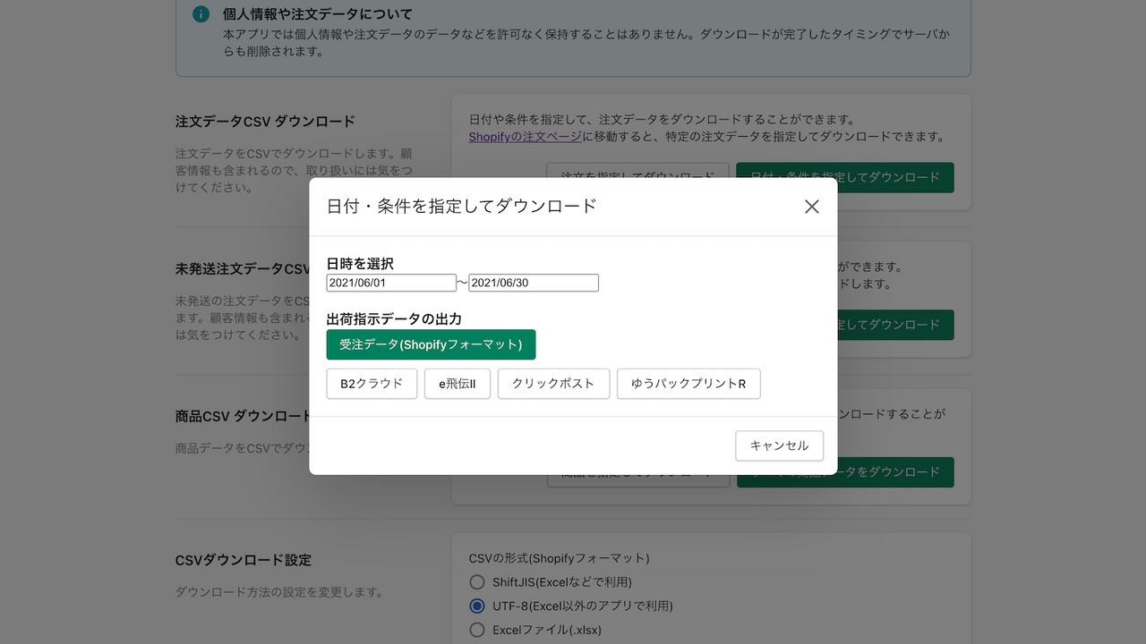Choose the e飛伝II output button
1146x644 pixels.
point(458,384)
